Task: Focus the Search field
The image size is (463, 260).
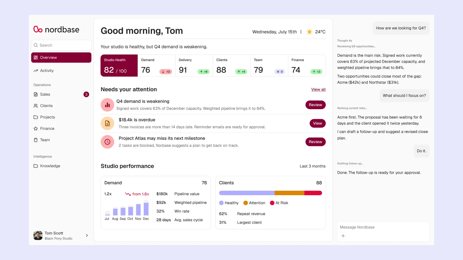Action: [61, 45]
